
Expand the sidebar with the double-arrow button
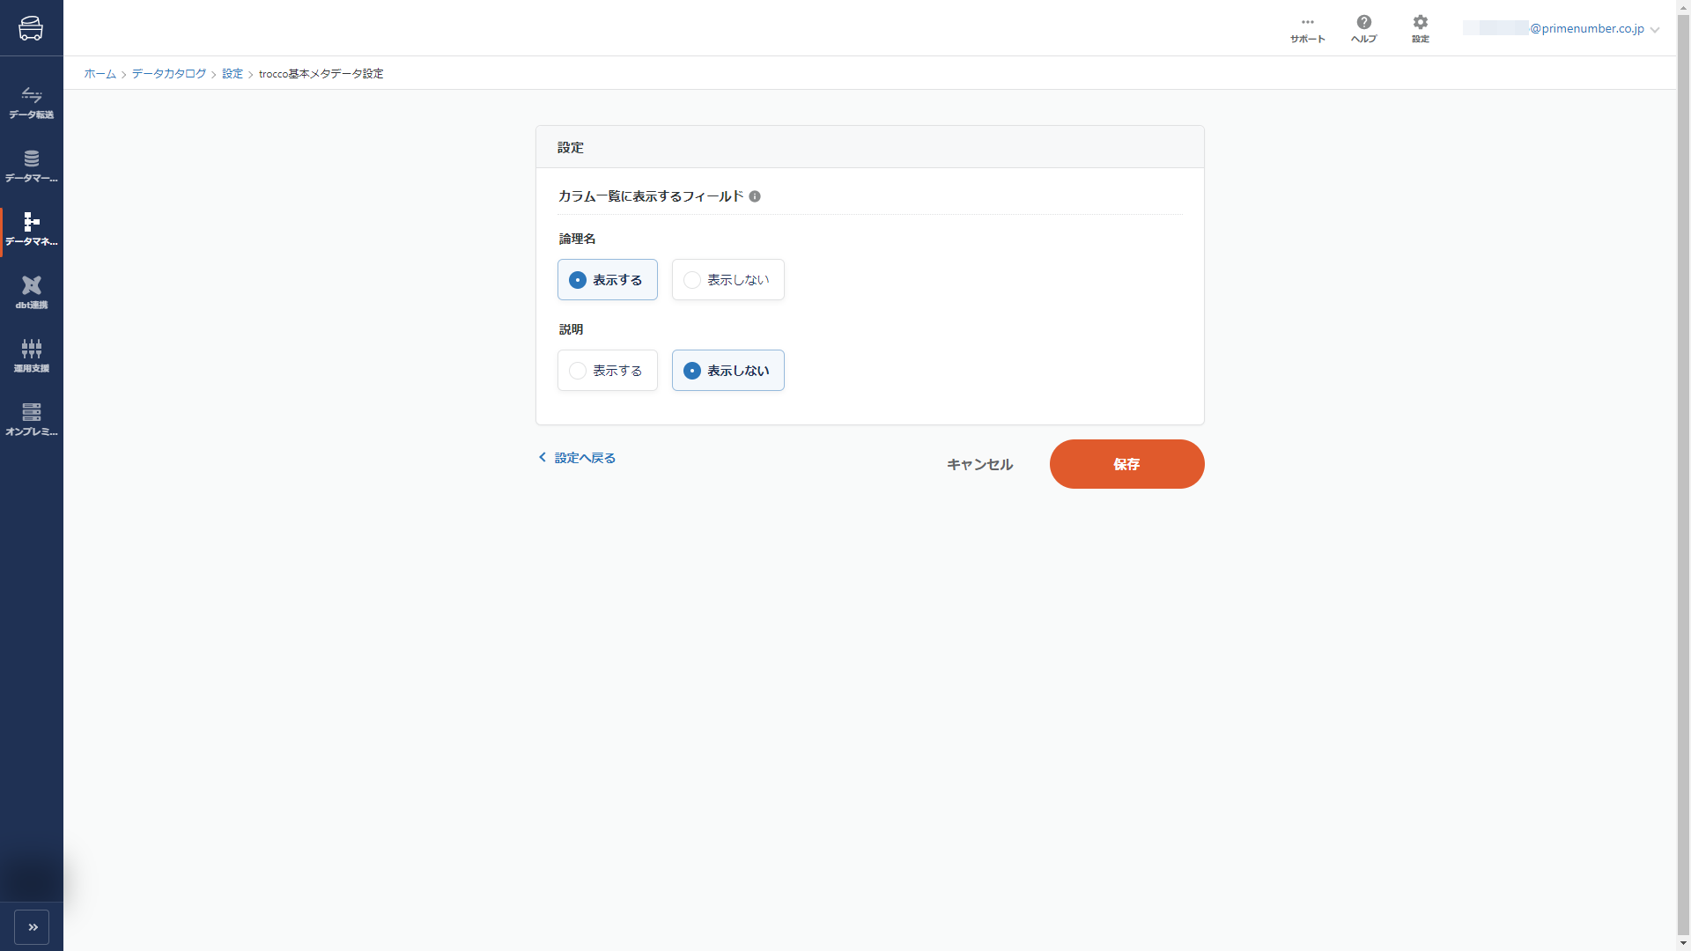click(x=32, y=927)
